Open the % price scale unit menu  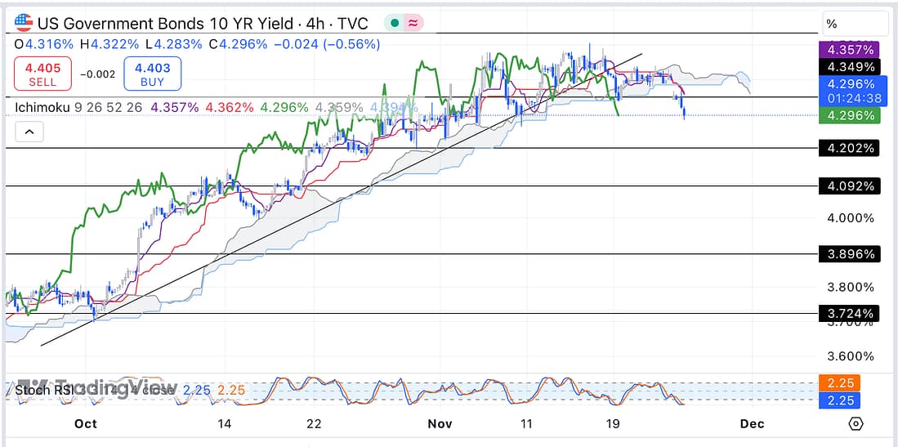[x=856, y=24]
